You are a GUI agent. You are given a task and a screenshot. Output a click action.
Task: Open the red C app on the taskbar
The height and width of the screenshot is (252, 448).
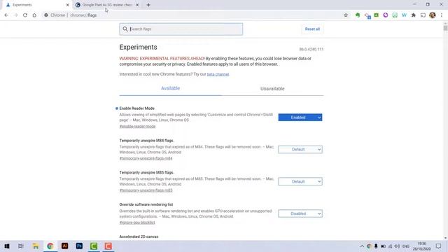(x=108, y=246)
